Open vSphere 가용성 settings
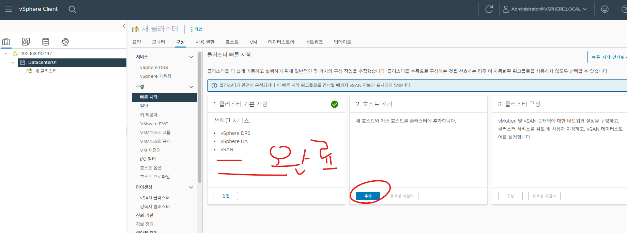627x233 pixels. point(155,76)
